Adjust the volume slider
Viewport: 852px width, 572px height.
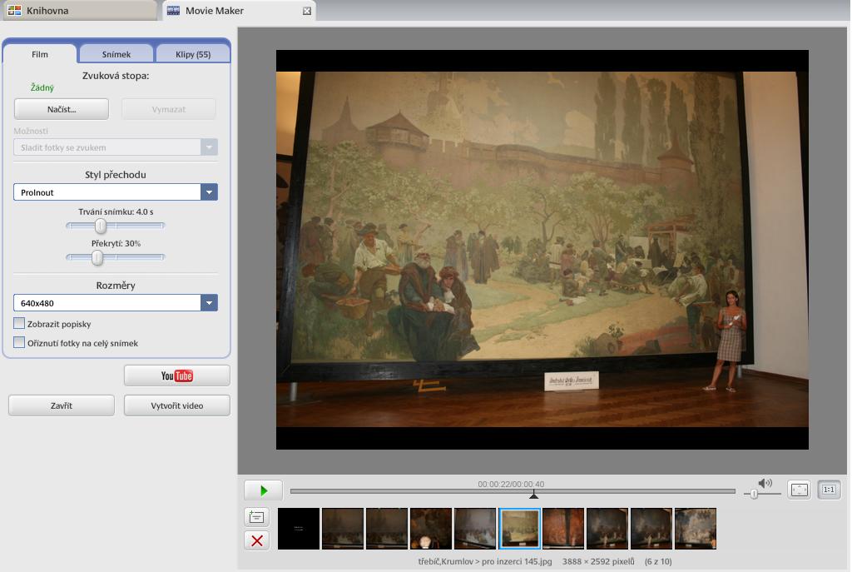(754, 494)
